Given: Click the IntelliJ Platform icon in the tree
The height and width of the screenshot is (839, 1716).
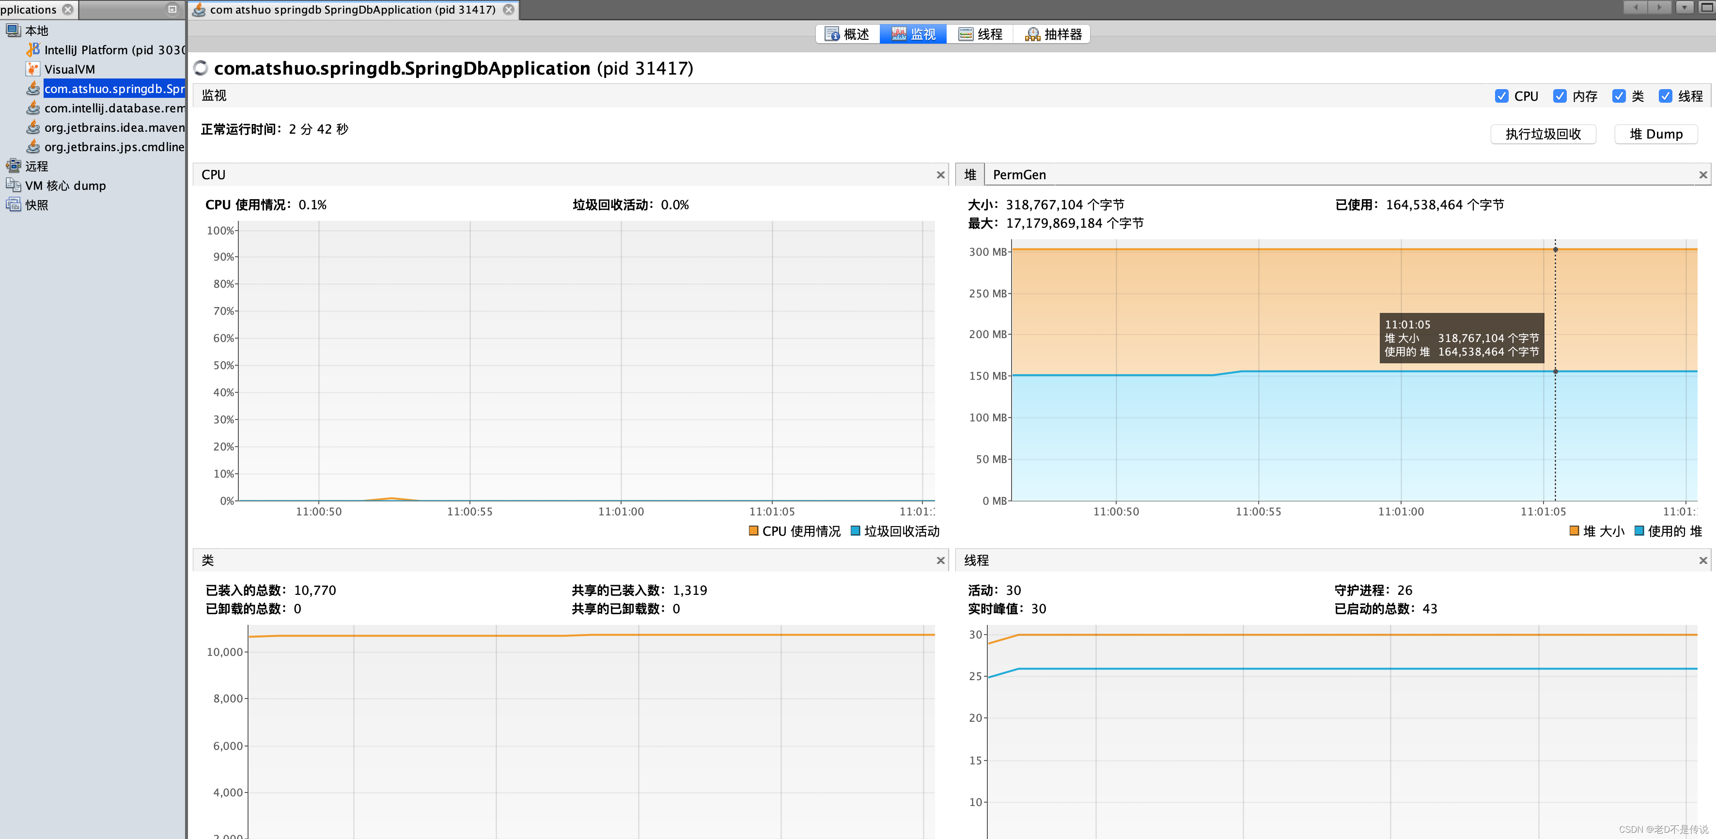Looking at the screenshot, I should coord(32,49).
